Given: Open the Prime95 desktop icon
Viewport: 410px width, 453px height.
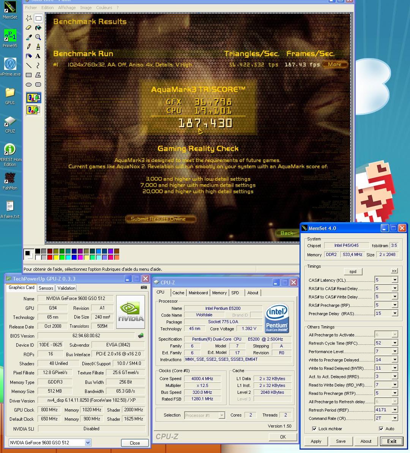Looking at the screenshot, I should (10, 38).
